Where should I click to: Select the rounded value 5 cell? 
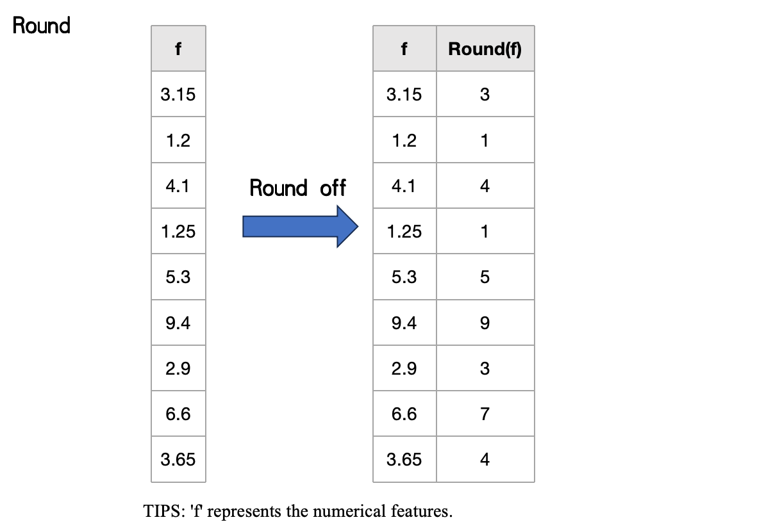coord(485,277)
